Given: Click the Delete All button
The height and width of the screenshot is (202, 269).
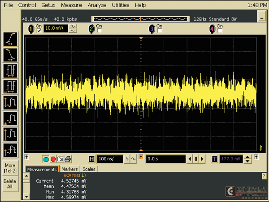Looking at the screenshot, I should point(10,184).
